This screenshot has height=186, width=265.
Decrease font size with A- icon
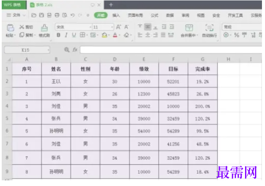tap(126, 27)
